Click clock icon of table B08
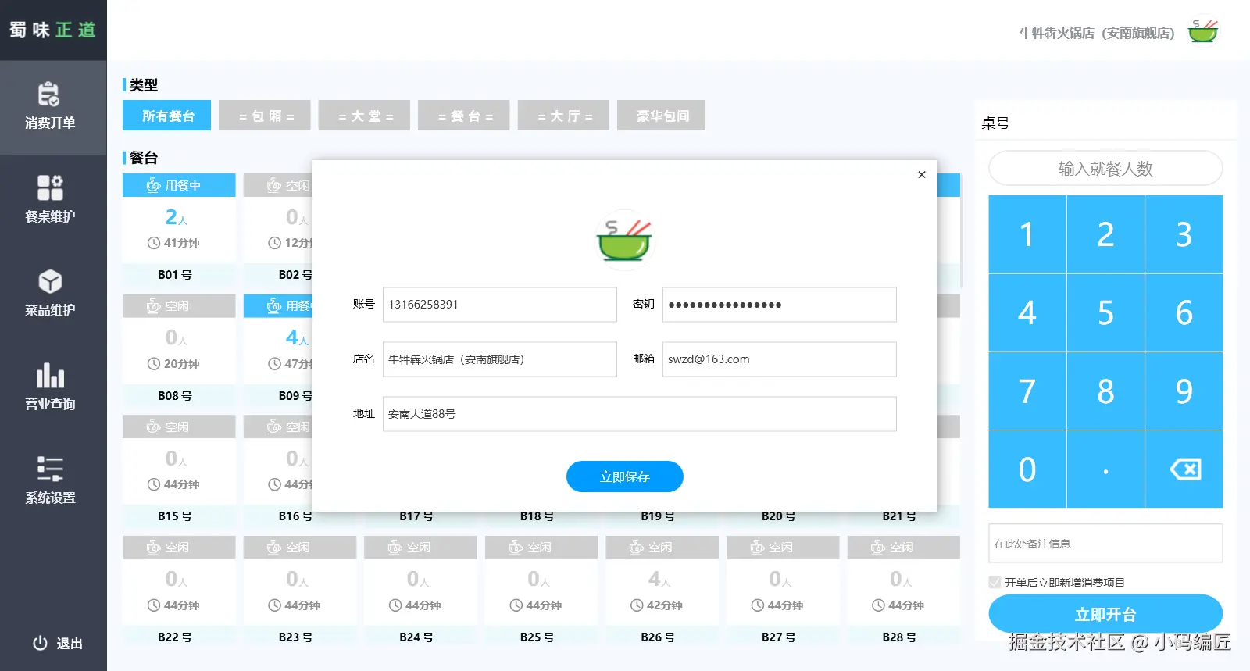This screenshot has height=671, width=1250. pyautogui.click(x=154, y=364)
